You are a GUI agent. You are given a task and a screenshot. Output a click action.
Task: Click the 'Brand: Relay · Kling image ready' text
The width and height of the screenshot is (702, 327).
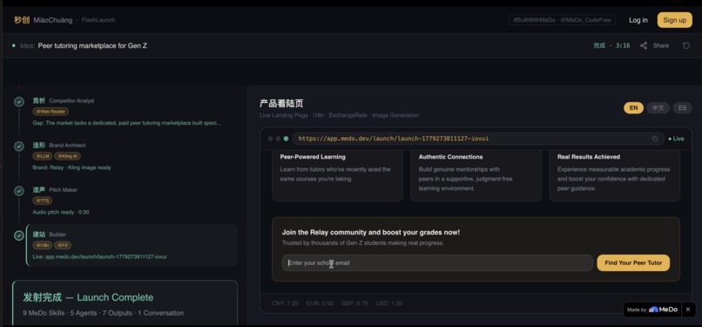71,167
